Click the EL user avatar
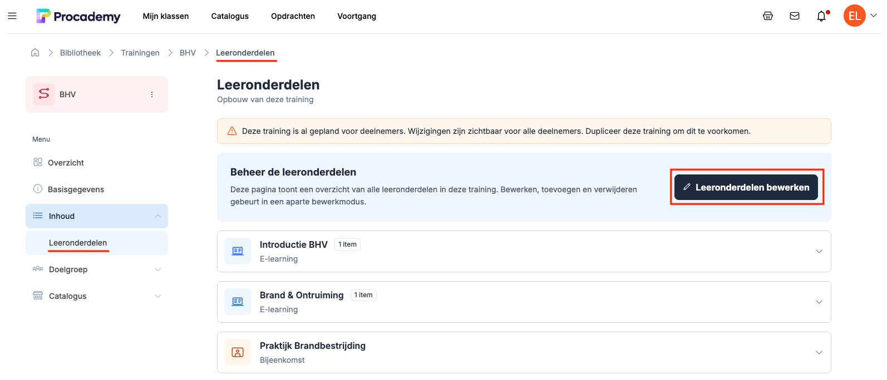 click(x=854, y=16)
